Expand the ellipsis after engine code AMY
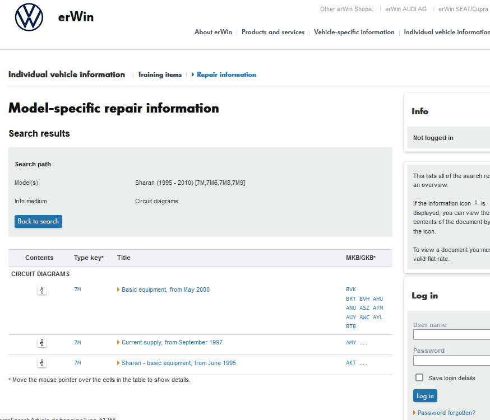Screen dimensions: 490x420 tap(364, 343)
